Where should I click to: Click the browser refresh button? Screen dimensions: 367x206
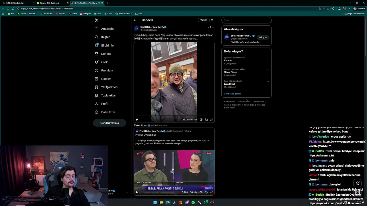point(8,9)
